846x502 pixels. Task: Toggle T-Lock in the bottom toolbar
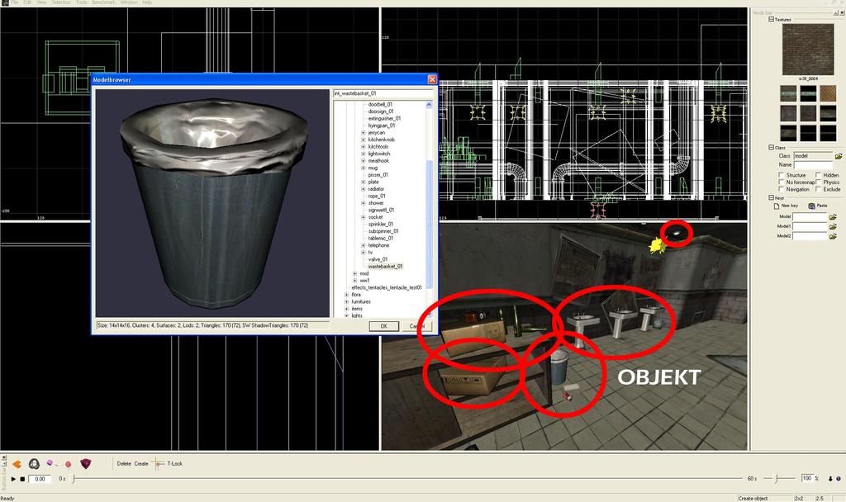(175, 464)
